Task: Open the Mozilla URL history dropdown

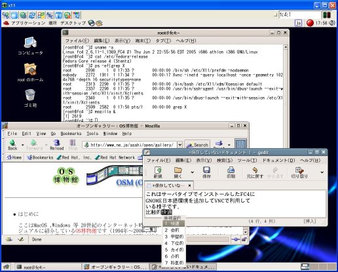Action: coord(179,145)
